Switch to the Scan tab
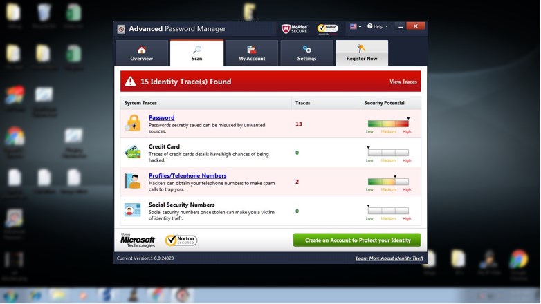541x304 pixels. click(x=196, y=53)
